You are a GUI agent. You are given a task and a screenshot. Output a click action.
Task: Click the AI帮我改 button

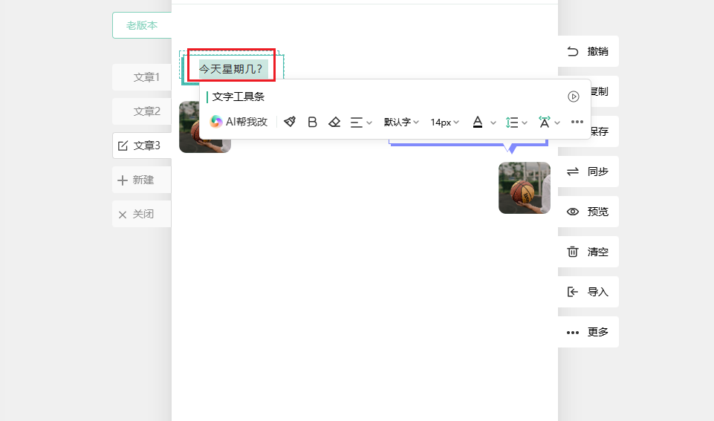[x=238, y=122]
